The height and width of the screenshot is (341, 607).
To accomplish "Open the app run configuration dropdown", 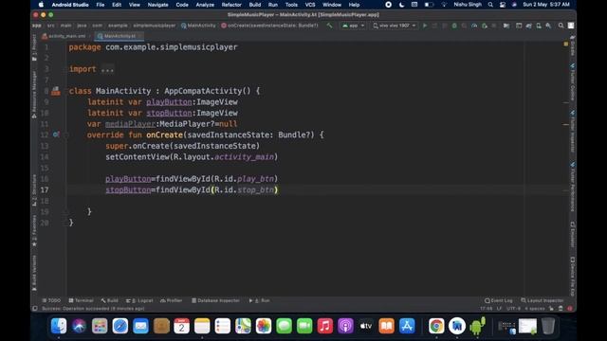I will point(353,26).
